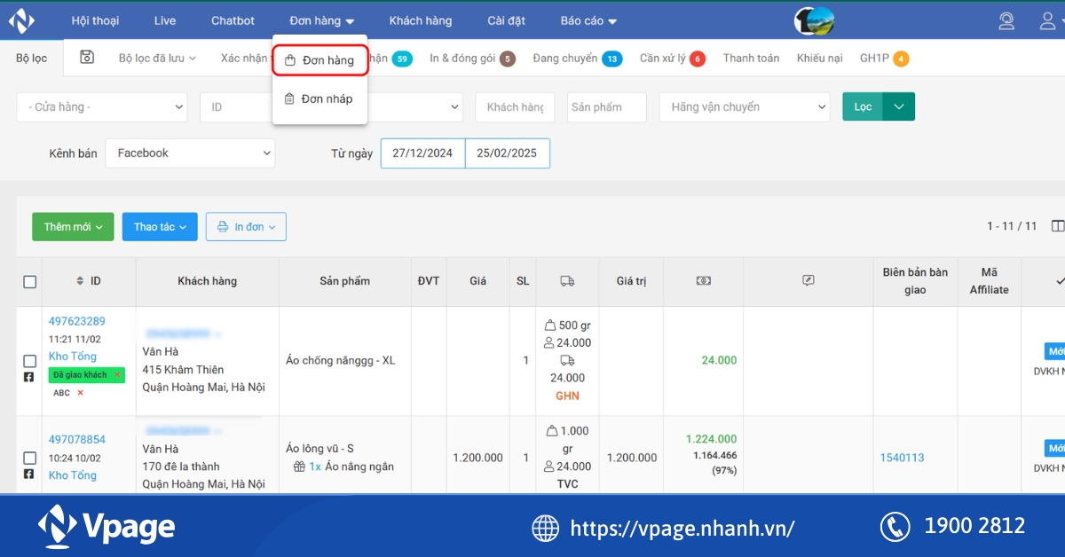Screen dimensions: 1065x557
Task: Click the Thêm mới button
Action: pos(72,226)
